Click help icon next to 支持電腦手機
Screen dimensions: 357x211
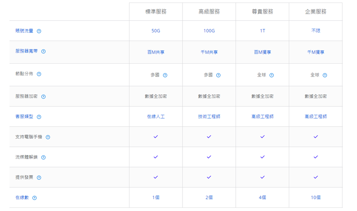(x=48, y=137)
